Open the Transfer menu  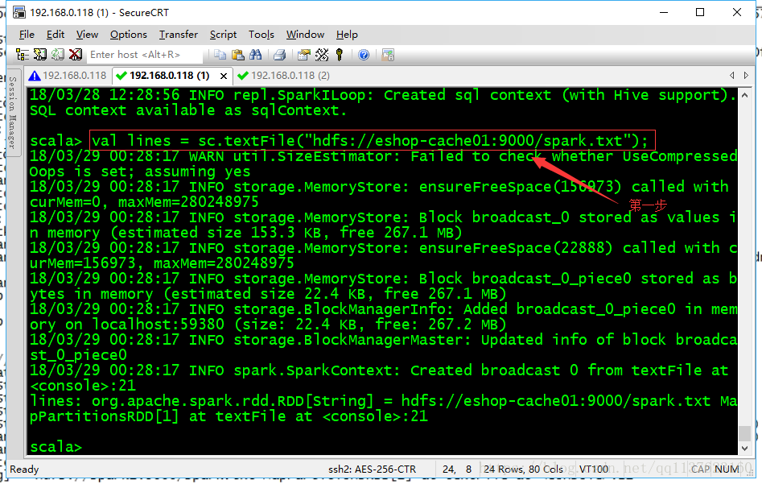pyautogui.click(x=179, y=35)
